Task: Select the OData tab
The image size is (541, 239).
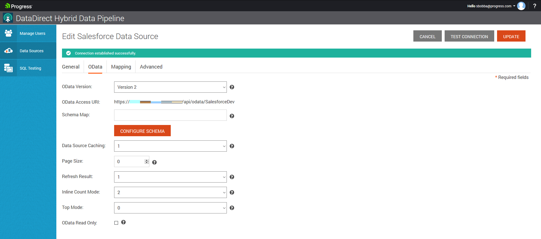Action: [95, 67]
